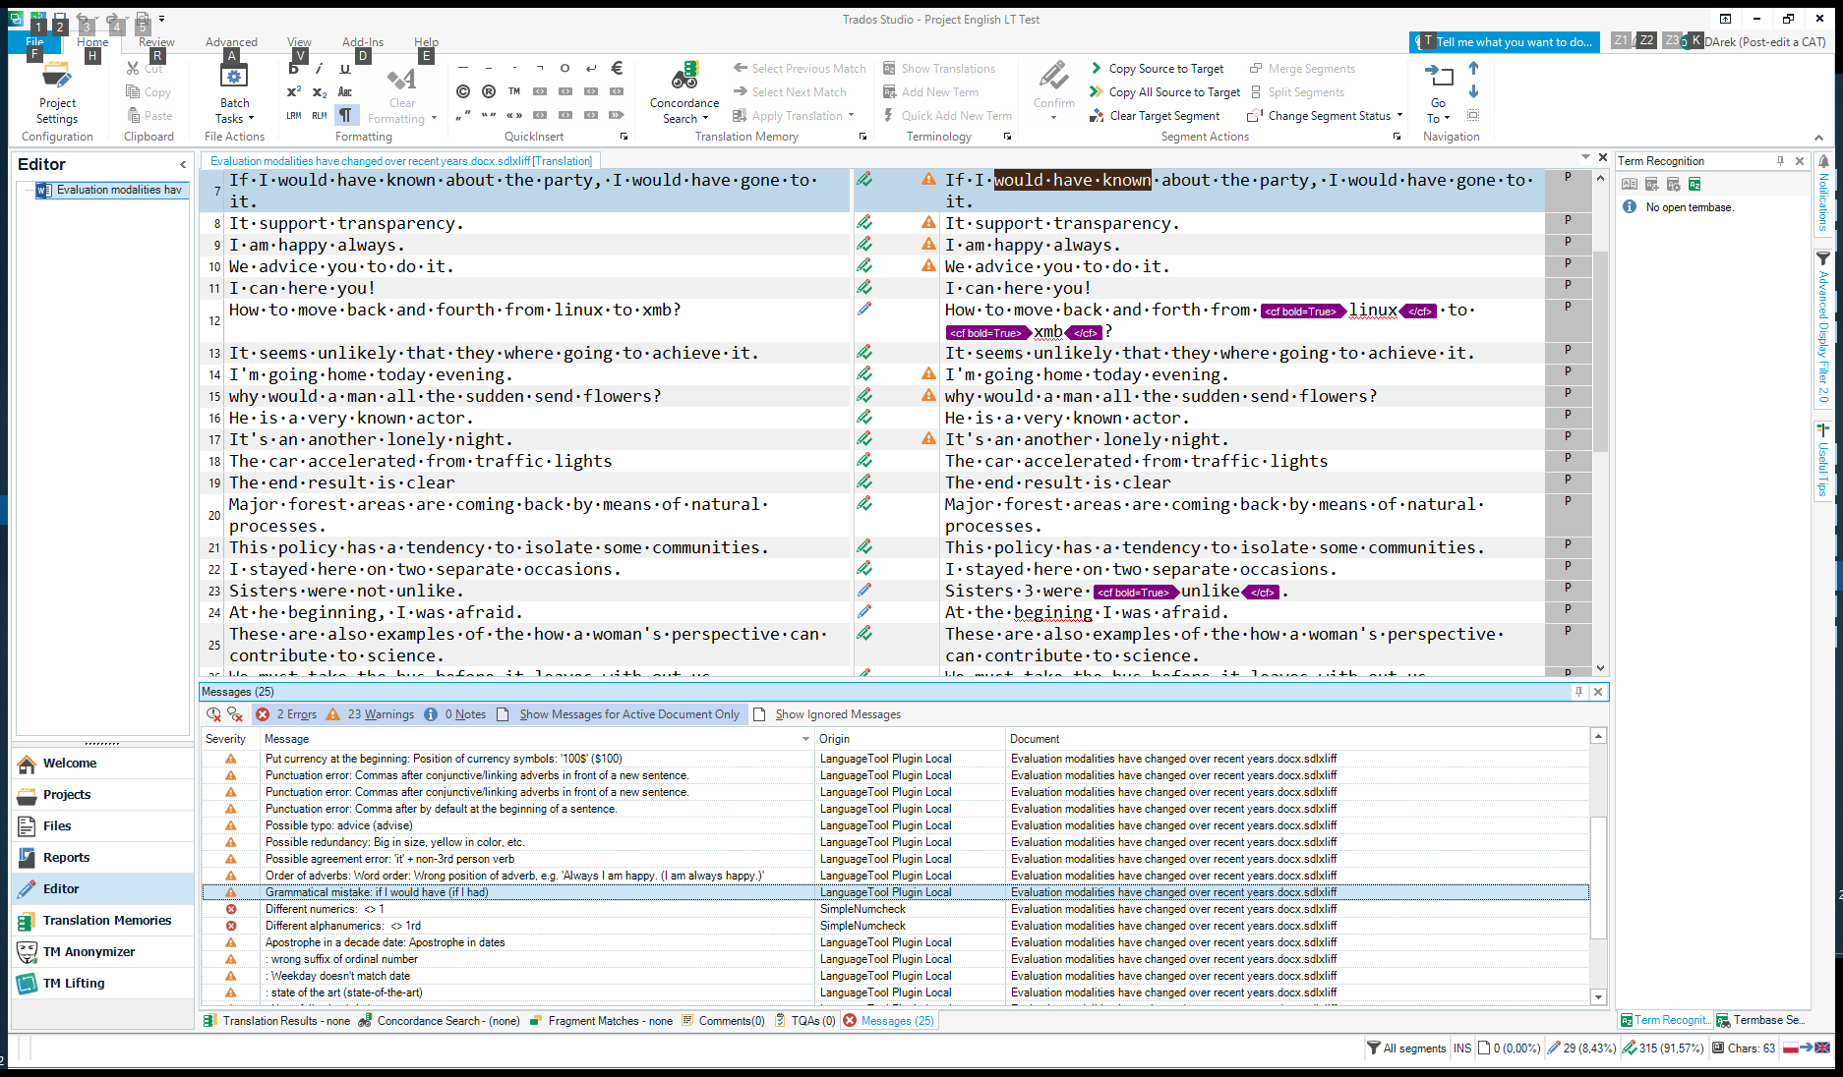
Task: Click the warning icon on segment 14
Action: click(928, 373)
